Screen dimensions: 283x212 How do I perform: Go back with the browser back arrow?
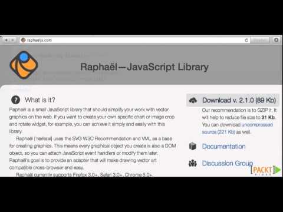[x=6, y=40]
